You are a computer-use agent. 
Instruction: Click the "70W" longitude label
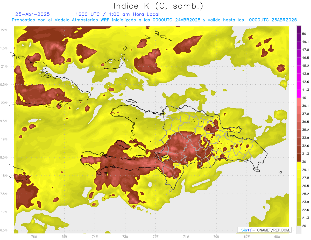coord(216,236)
